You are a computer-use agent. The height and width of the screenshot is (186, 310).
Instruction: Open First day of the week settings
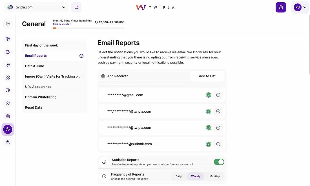click(x=54, y=45)
